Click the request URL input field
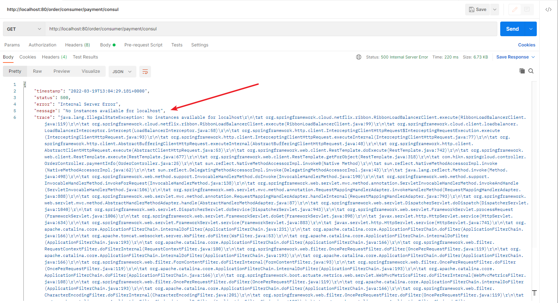 tap(256, 29)
